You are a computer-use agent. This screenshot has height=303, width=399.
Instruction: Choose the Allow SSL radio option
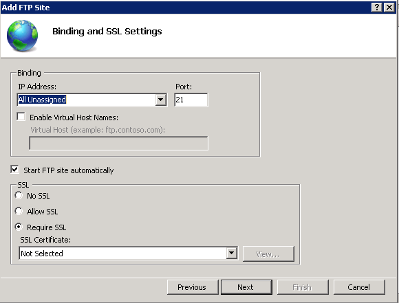[19, 211]
